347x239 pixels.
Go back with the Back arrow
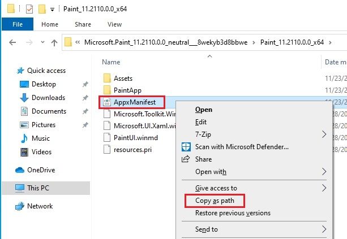(12, 42)
